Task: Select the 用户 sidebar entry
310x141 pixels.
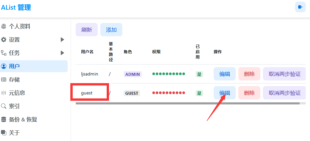Action: point(34,66)
